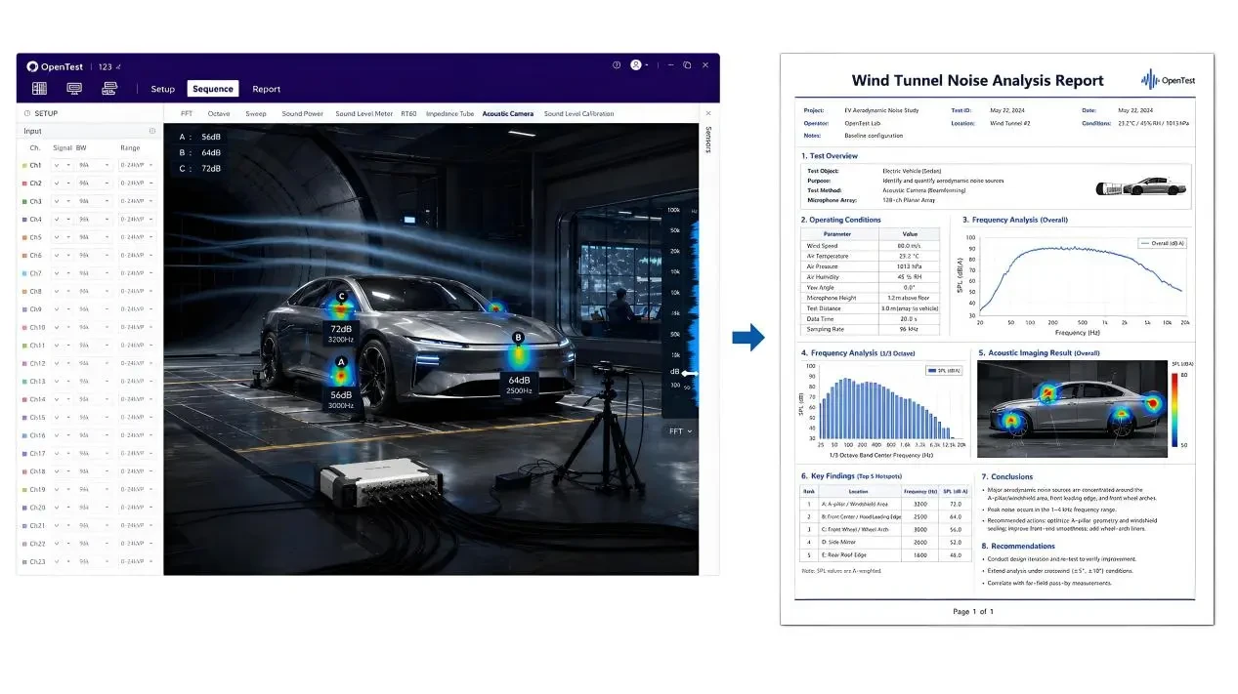
Task: Open the Ch10 BW dropdown
Action: pyautogui.click(x=95, y=327)
